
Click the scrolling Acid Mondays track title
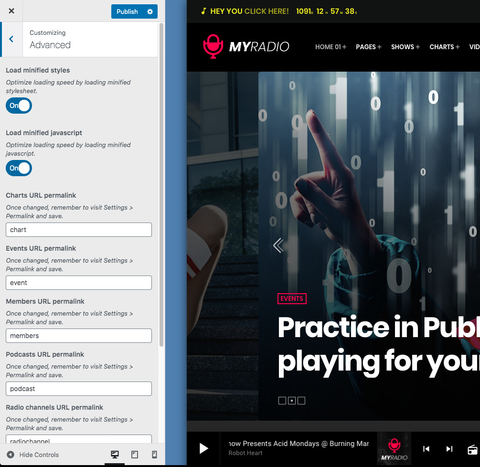click(299, 444)
